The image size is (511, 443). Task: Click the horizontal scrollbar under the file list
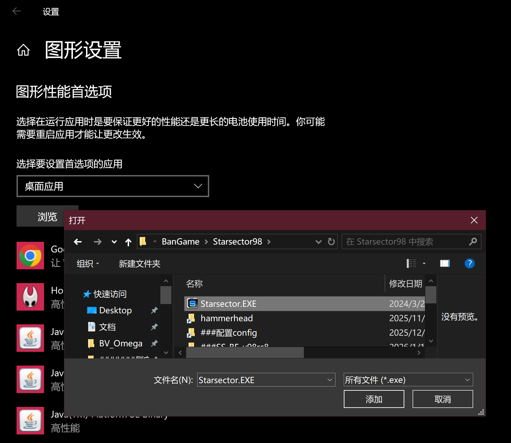point(245,352)
